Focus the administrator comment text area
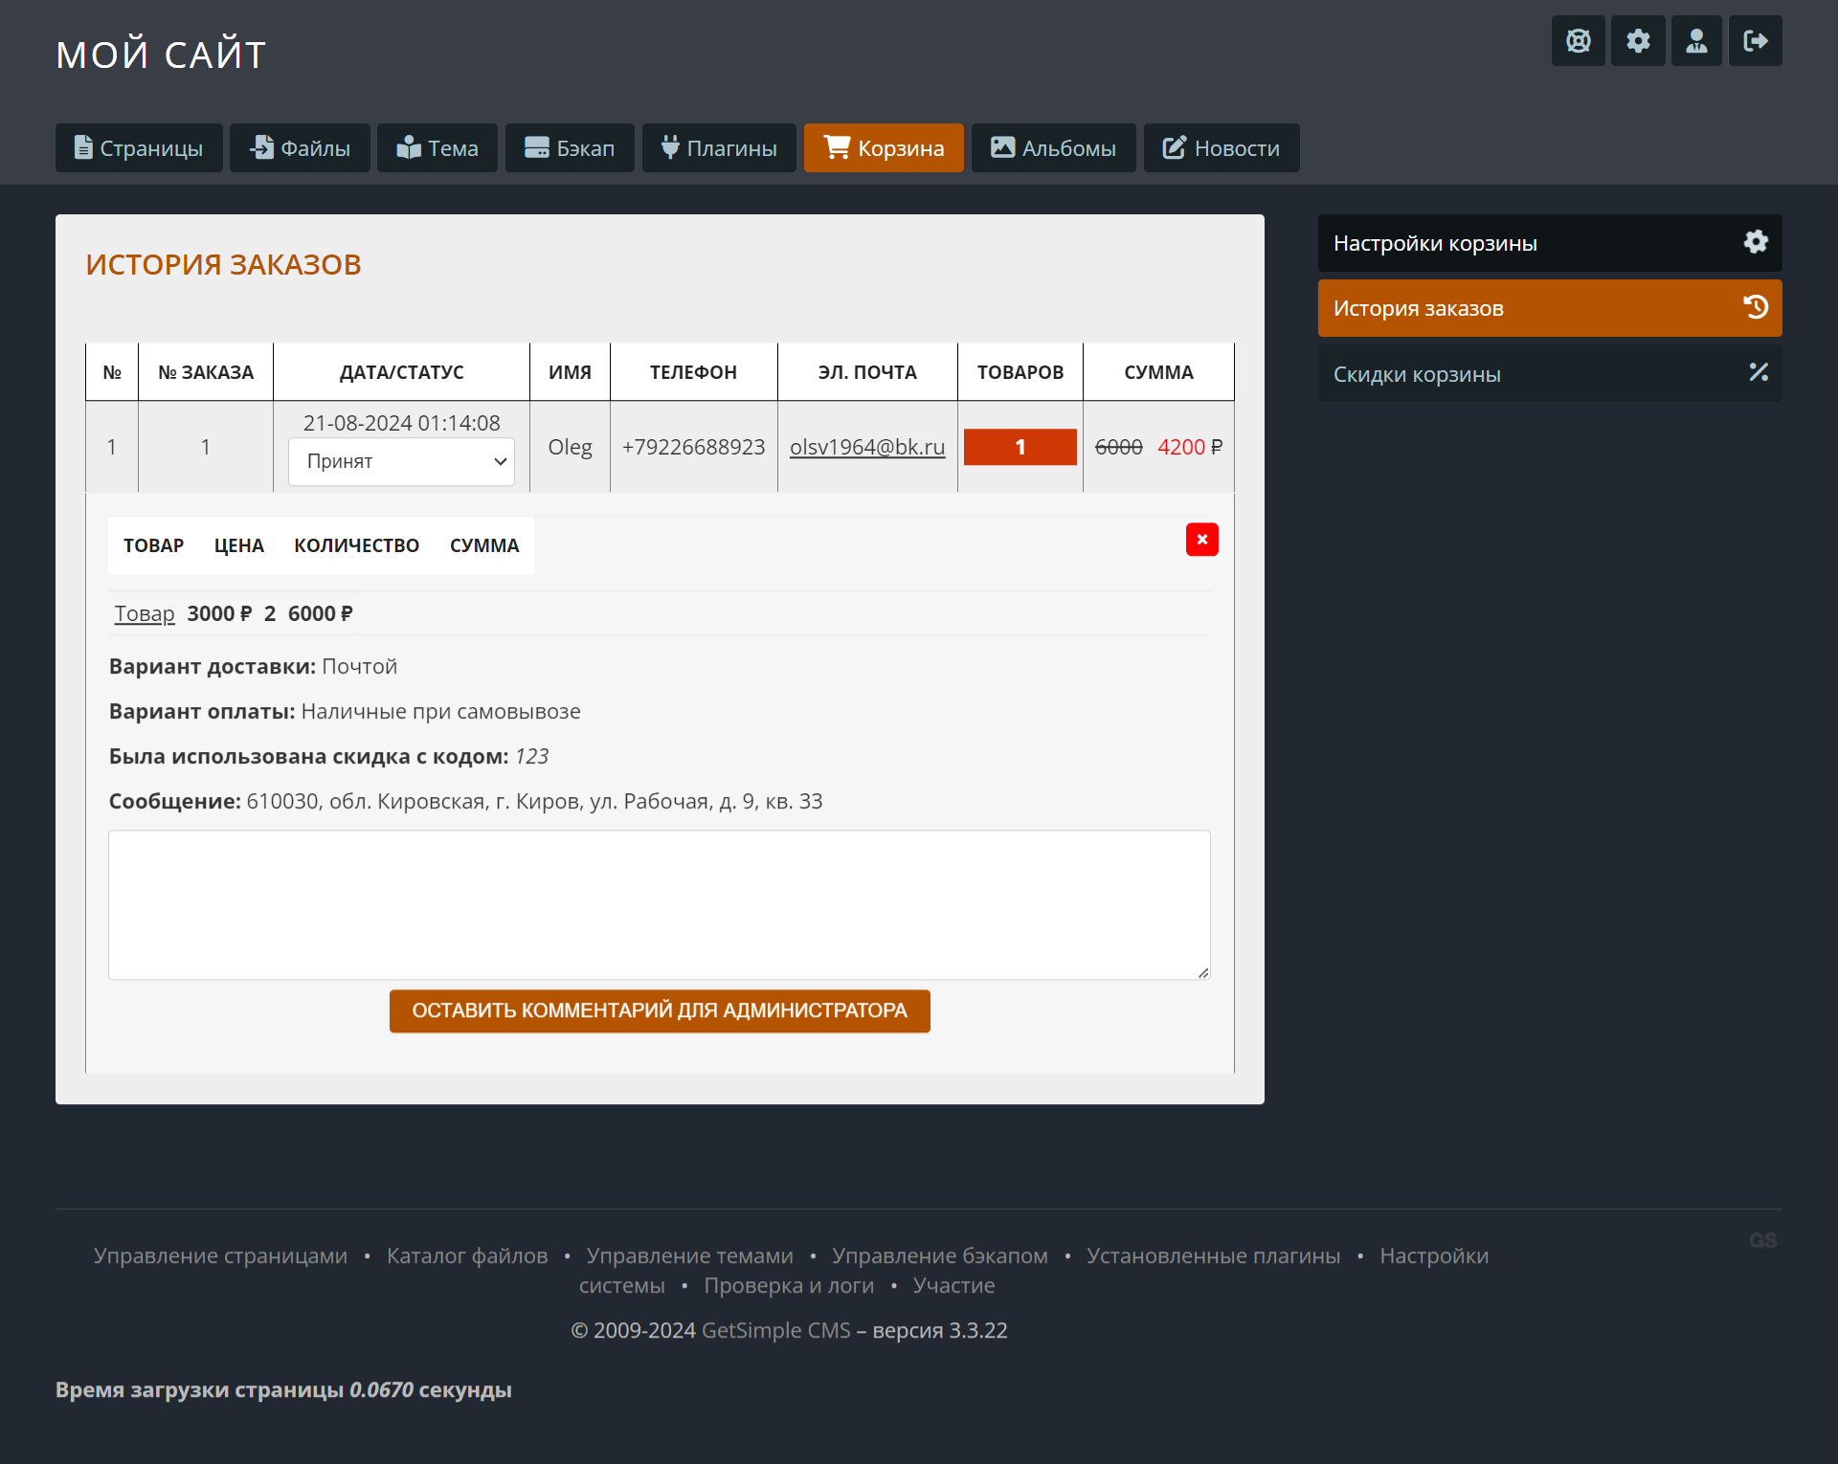1838x1464 pixels. 660,905
